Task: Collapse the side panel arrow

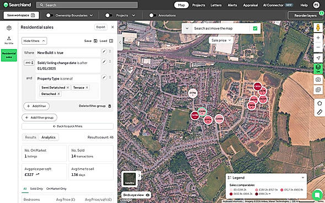Action: (120, 42)
